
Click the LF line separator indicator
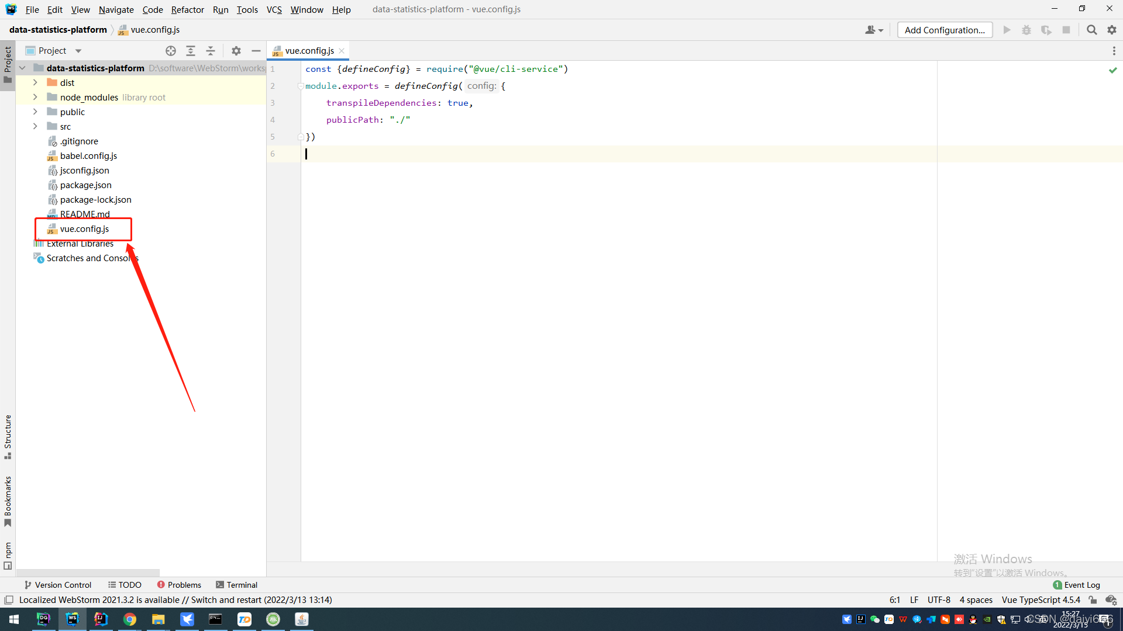[914, 600]
